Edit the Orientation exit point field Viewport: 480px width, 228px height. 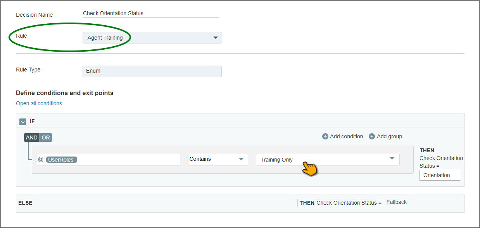(440, 175)
